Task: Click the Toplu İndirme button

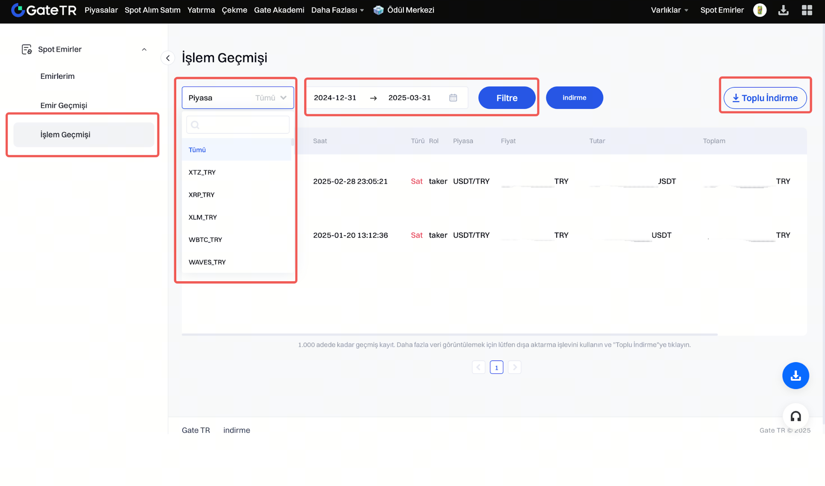Action: pyautogui.click(x=765, y=98)
